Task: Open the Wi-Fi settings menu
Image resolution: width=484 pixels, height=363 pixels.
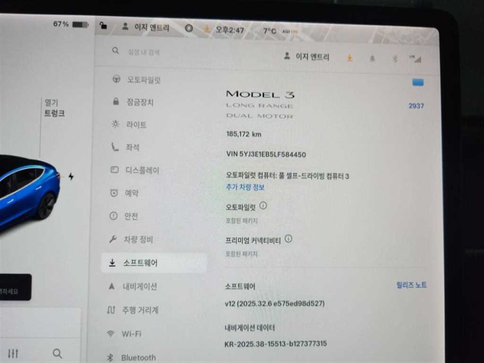Action: click(131, 334)
